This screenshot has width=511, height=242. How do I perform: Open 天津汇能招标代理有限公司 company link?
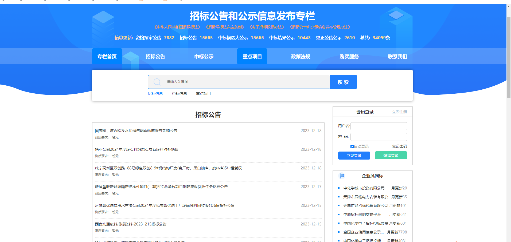point(366,206)
